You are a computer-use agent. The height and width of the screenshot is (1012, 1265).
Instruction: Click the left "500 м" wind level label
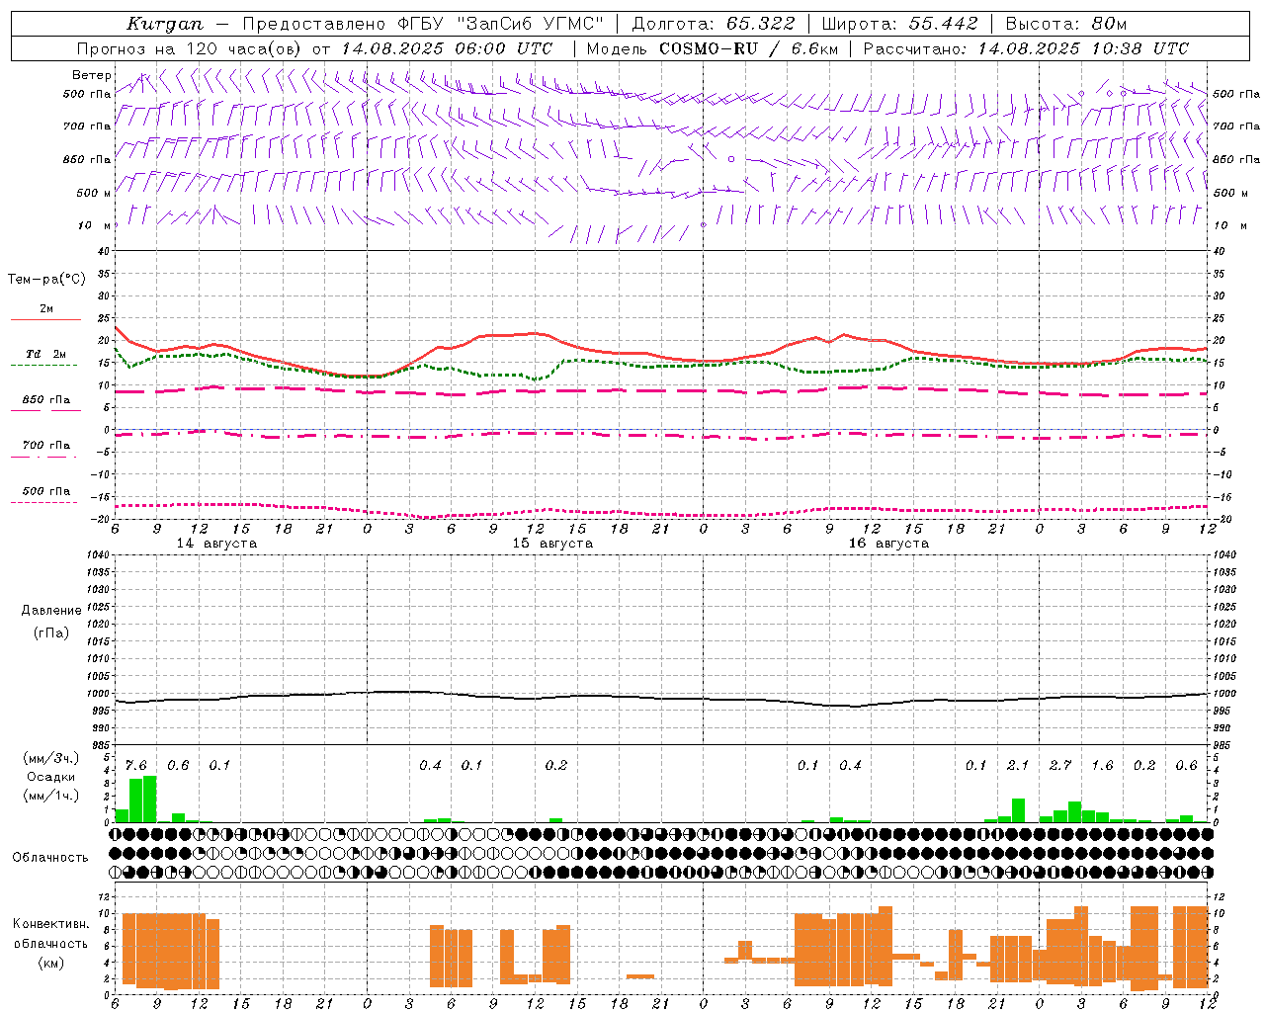pyautogui.click(x=94, y=193)
